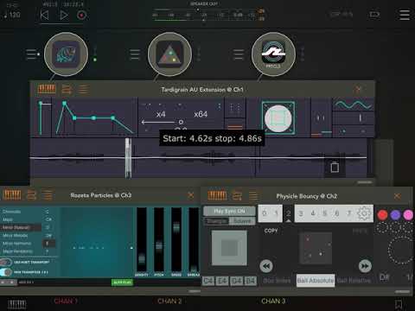Toggle the Use Host Transport switch
Viewport: 415px width, 311px height.
(6, 263)
